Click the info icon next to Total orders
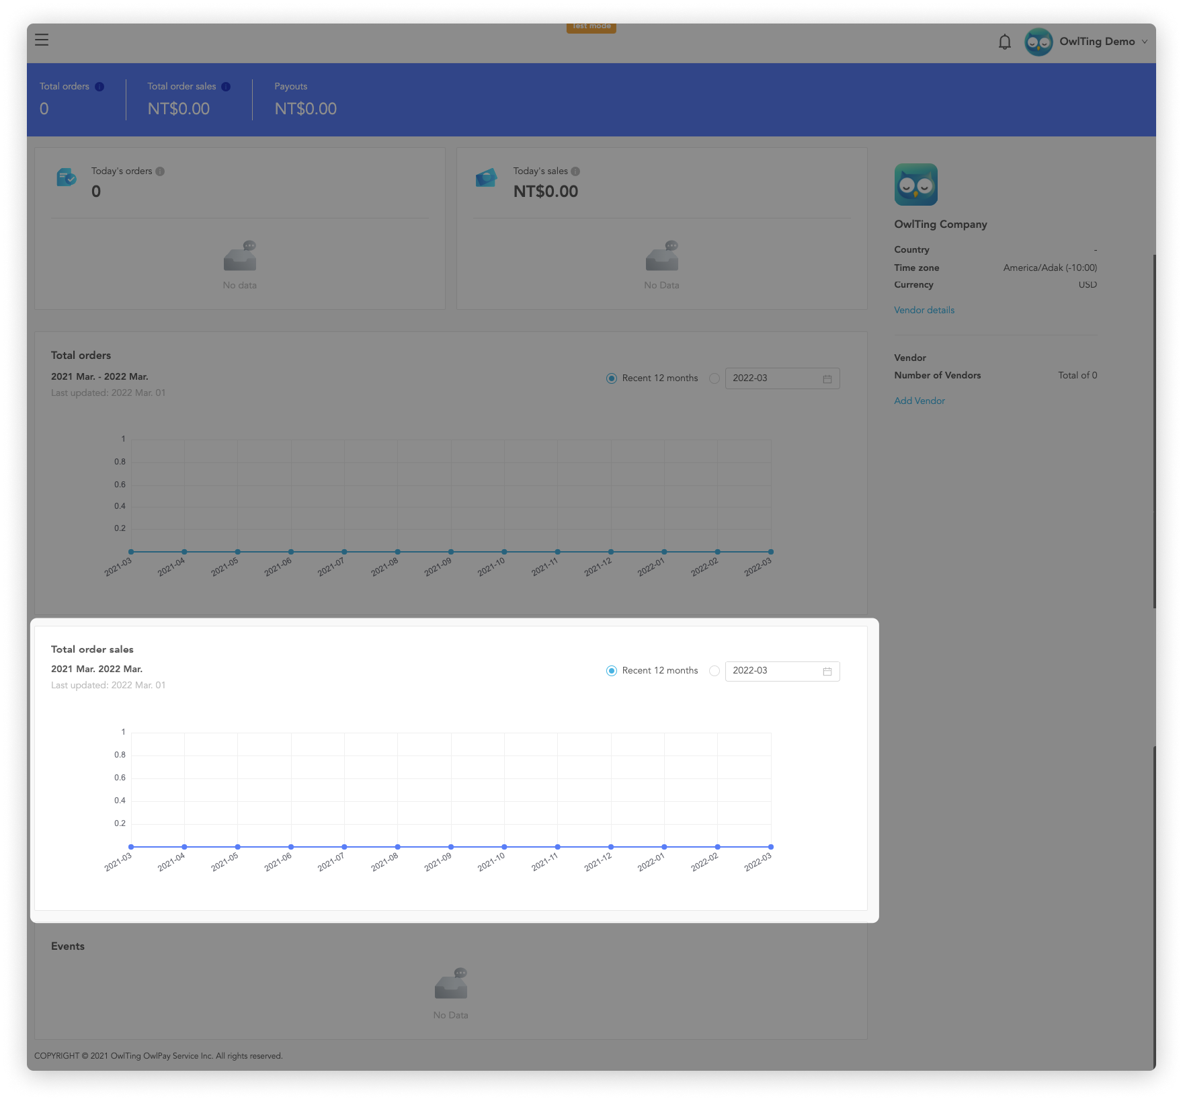 [99, 87]
